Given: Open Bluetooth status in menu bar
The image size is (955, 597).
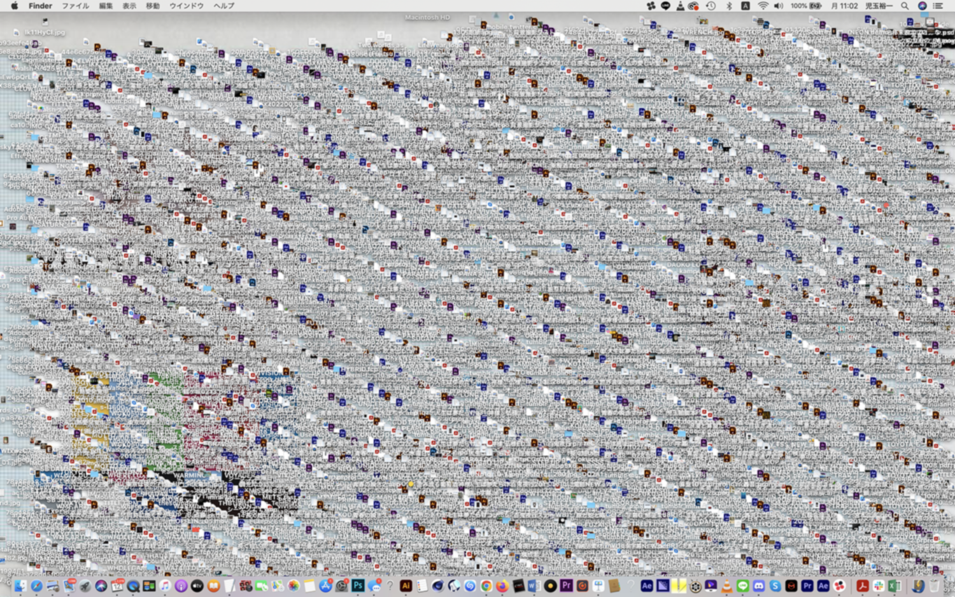Looking at the screenshot, I should pyautogui.click(x=729, y=6).
